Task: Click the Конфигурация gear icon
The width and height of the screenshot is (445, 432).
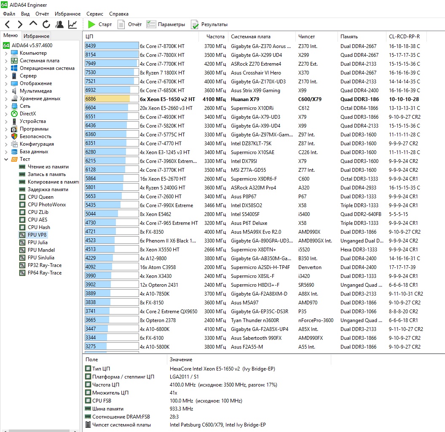Action: 14,144
